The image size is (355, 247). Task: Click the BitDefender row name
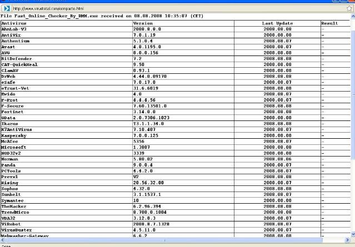pos(17,59)
